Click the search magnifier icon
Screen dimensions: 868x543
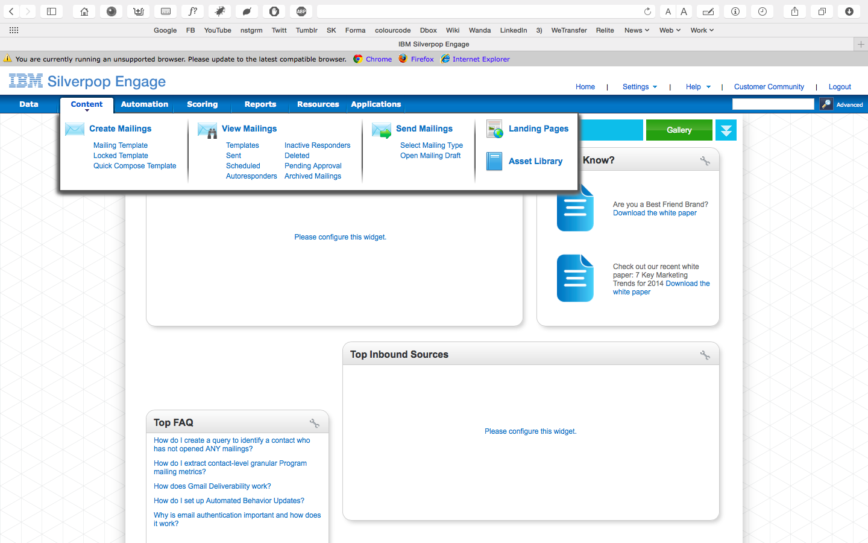[826, 104]
